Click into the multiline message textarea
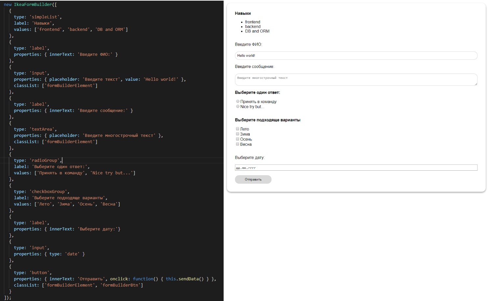Viewport: 490px width, 301px height. click(x=356, y=80)
